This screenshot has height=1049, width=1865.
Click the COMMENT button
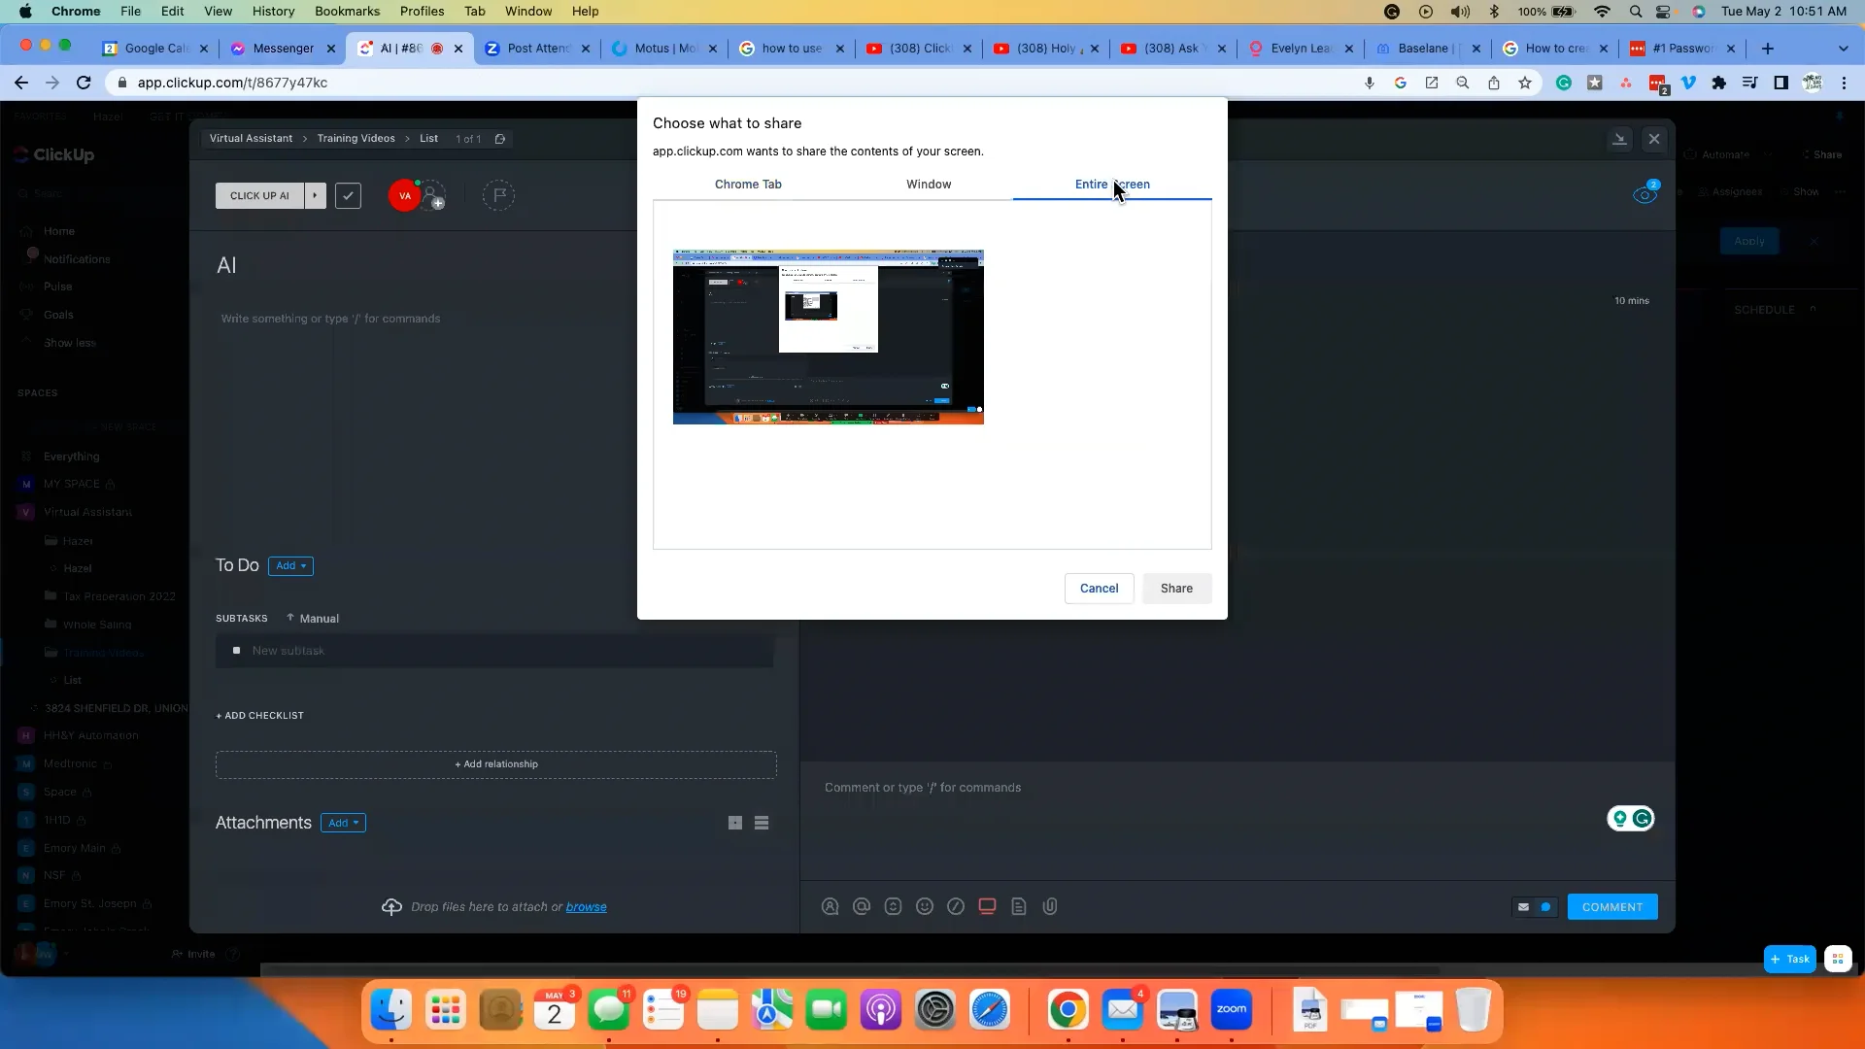coord(1612,907)
